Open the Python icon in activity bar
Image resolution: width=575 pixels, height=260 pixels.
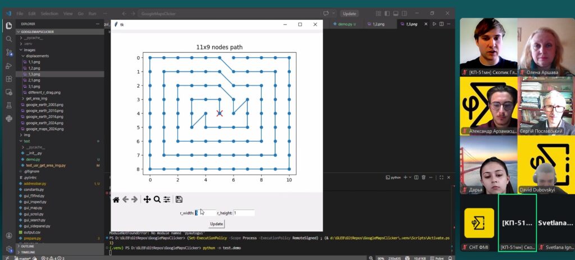click(x=9, y=118)
